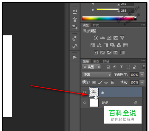This screenshot has height=131, width=149.
Task: Open the 调整 panel flyout menu
Action: point(143,25)
